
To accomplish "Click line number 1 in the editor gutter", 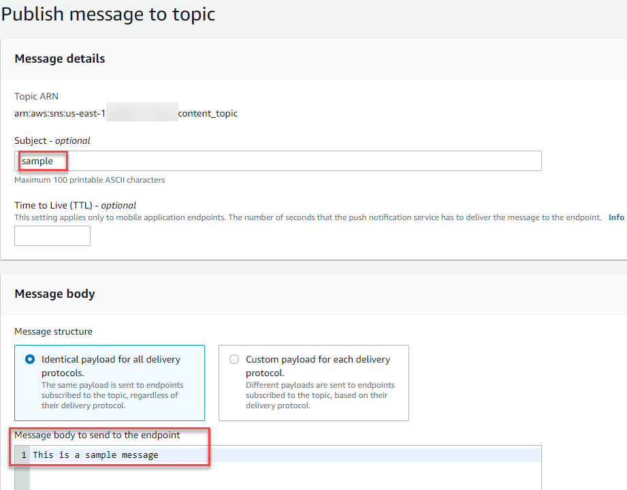I will tap(23, 455).
